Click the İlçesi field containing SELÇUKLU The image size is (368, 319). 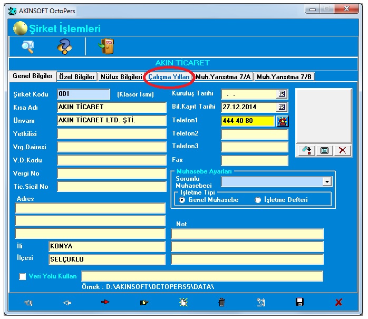107,259
